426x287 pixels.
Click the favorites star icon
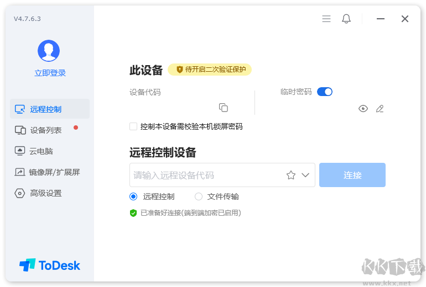coord(290,175)
